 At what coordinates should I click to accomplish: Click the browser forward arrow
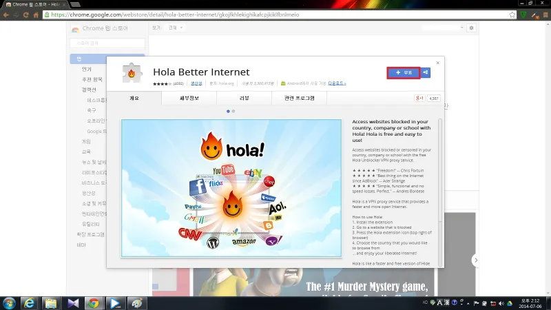coord(16,14)
